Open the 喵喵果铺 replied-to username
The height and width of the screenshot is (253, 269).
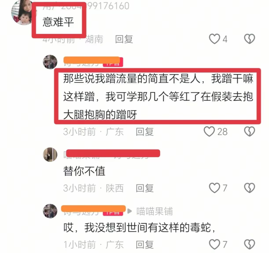tap(155, 211)
